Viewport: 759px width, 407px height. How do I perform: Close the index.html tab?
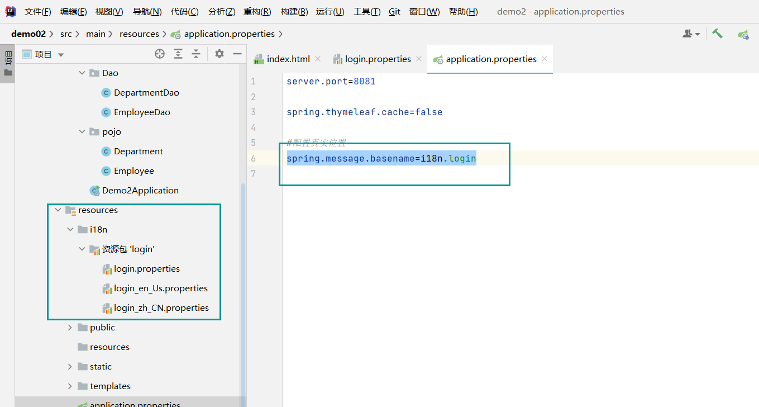coord(318,59)
